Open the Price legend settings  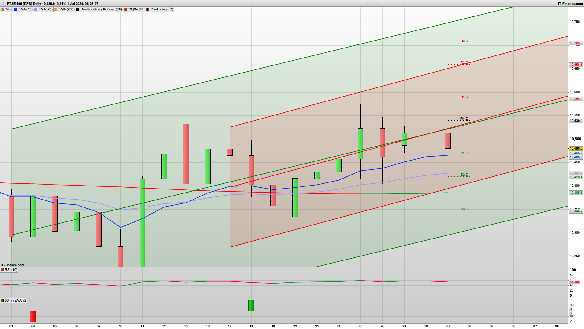pos(7,9)
